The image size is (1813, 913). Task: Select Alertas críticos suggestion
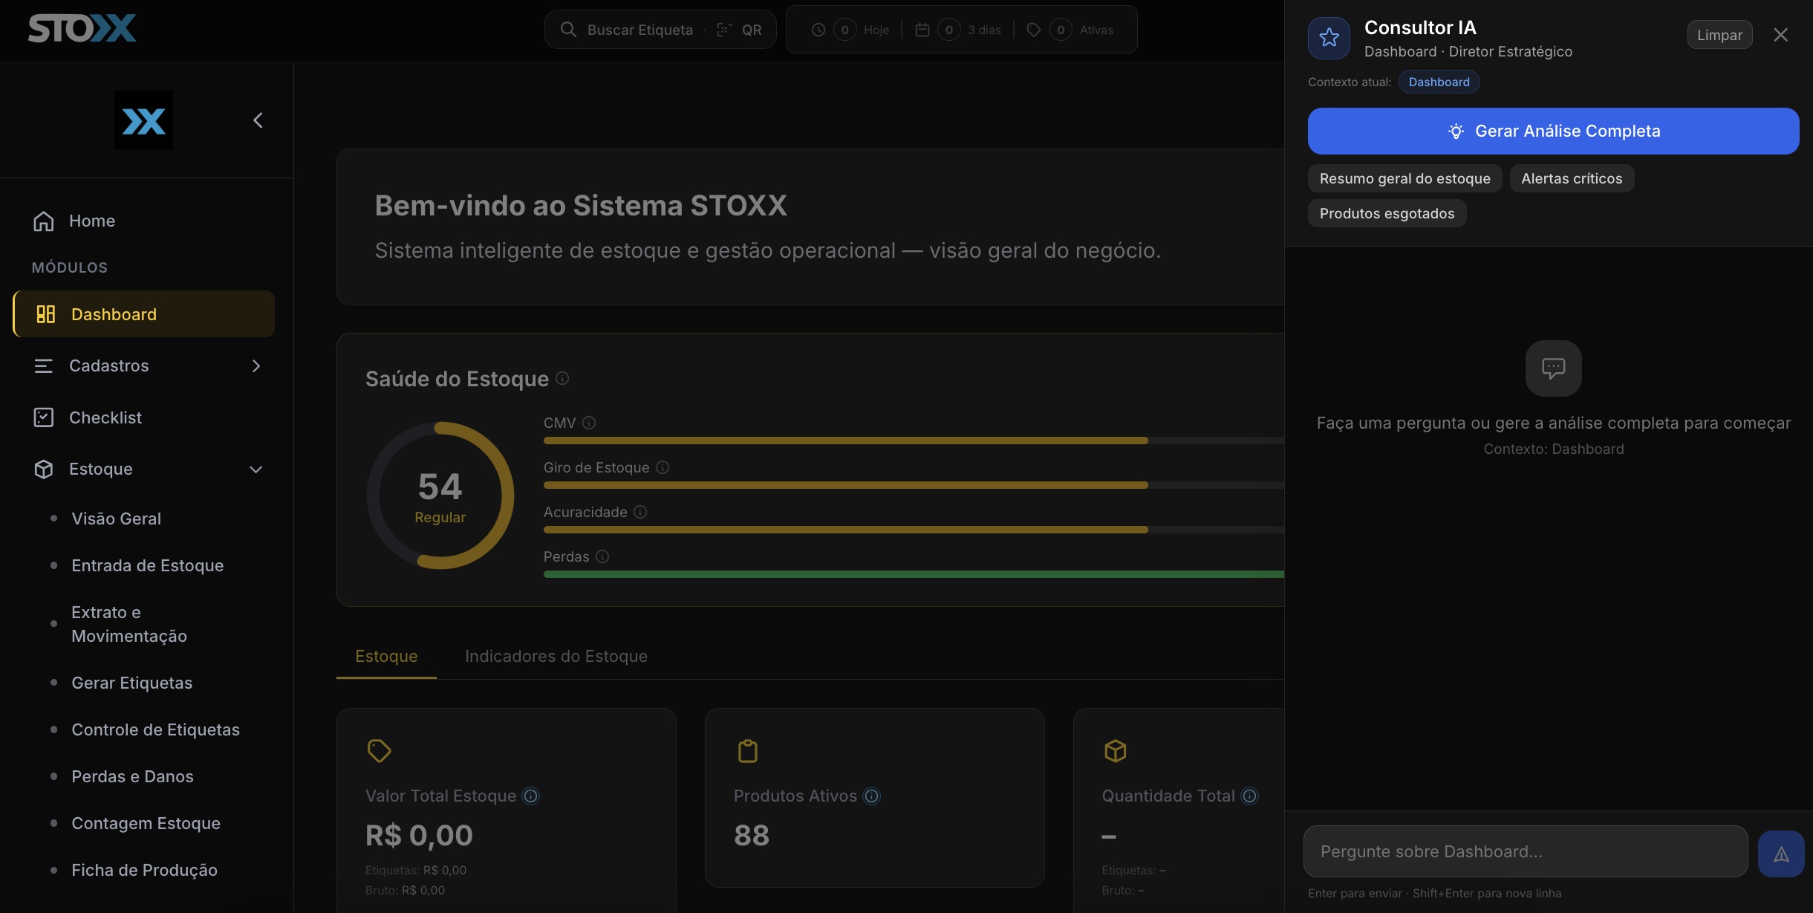pos(1572,178)
